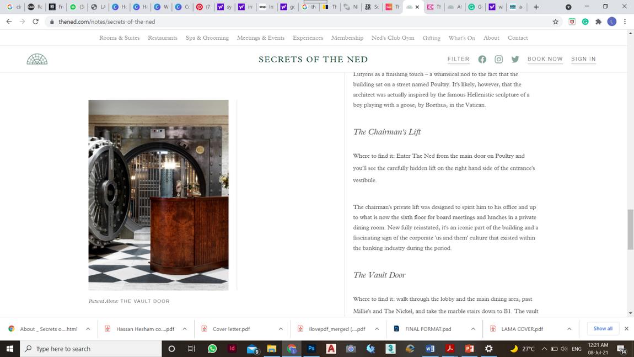Open Microsoft Word from the taskbar
Image resolution: width=634 pixels, height=357 pixels.
(430, 349)
